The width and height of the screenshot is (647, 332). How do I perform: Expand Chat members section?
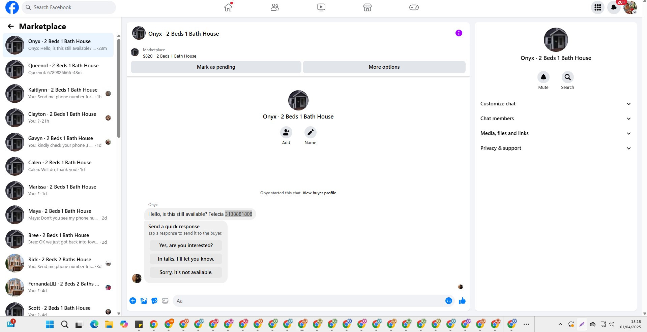[x=556, y=119]
